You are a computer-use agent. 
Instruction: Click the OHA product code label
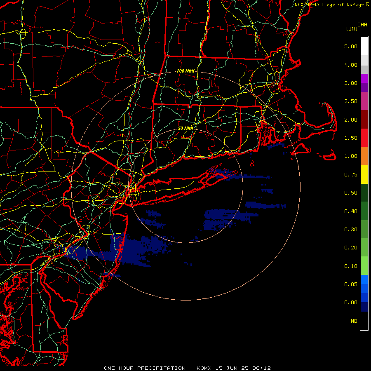(x=362, y=24)
